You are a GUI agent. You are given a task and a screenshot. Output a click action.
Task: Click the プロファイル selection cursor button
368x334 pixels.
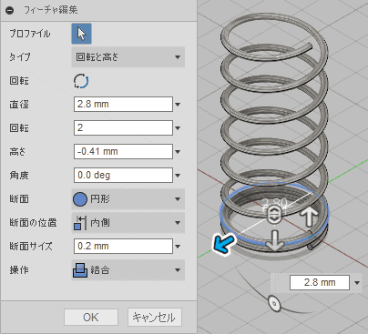81,34
